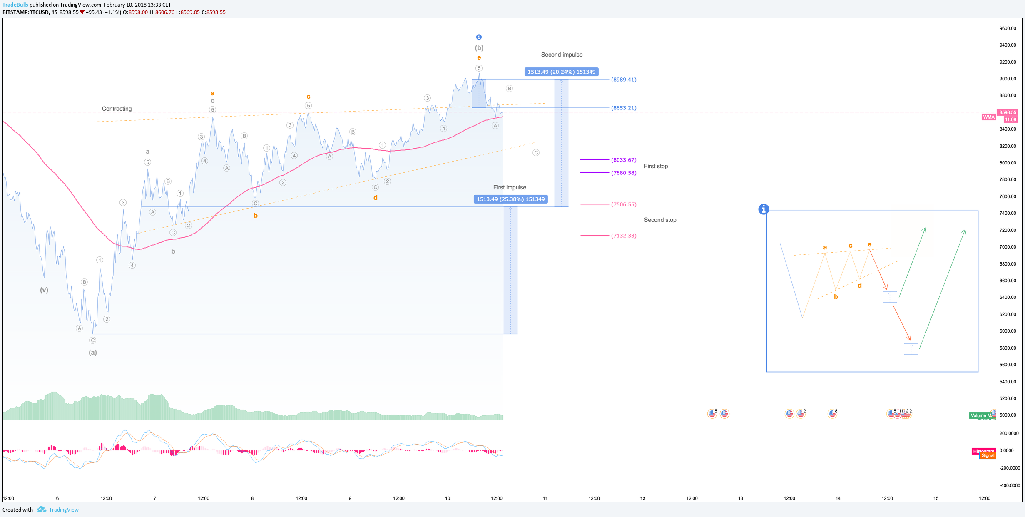Screen dimensions: 1025x517
Task: Select orange b label inside the inset diagram
Action: [x=836, y=297]
